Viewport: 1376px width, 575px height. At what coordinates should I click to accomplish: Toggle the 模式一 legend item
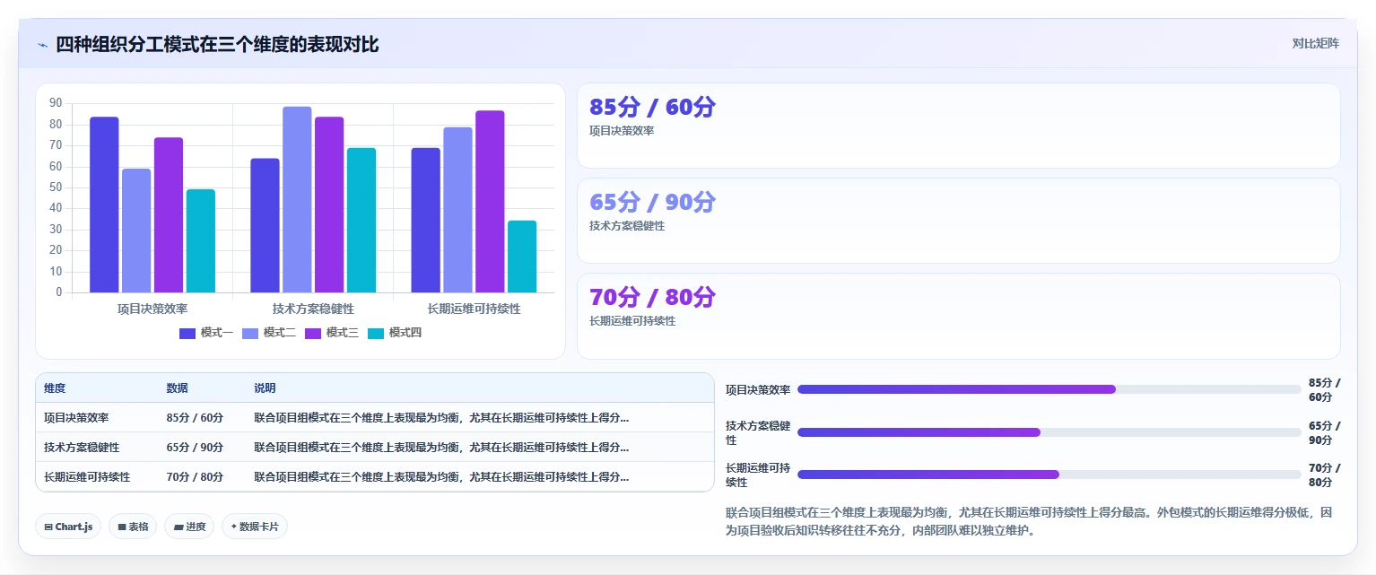pyautogui.click(x=206, y=333)
